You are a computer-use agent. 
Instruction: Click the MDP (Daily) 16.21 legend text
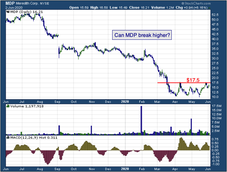27,12
